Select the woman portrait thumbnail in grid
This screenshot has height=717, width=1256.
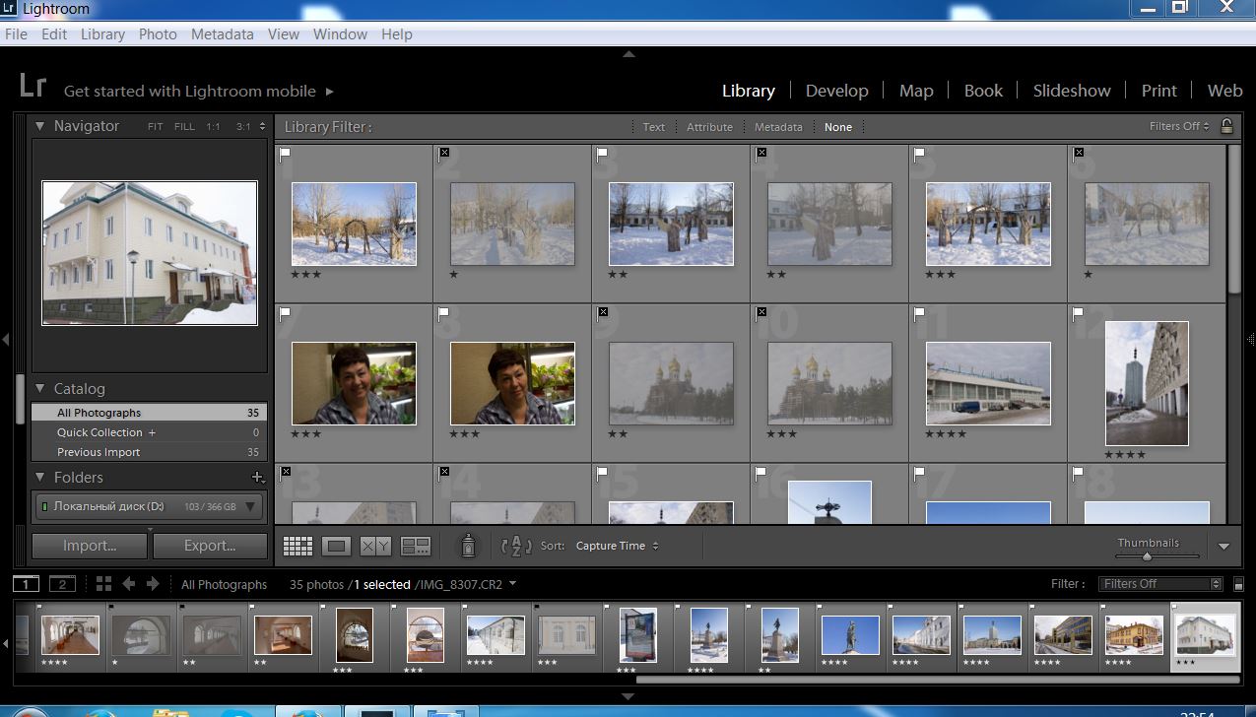pyautogui.click(x=354, y=383)
